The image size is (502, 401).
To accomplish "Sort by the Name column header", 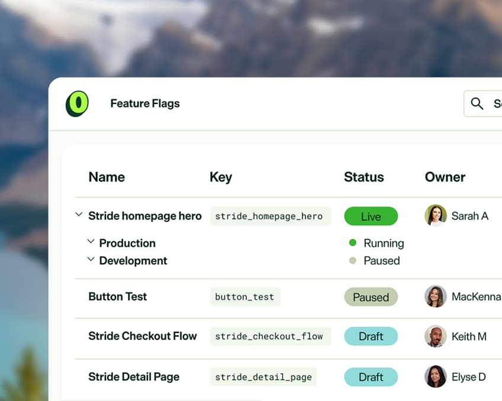I will [107, 177].
